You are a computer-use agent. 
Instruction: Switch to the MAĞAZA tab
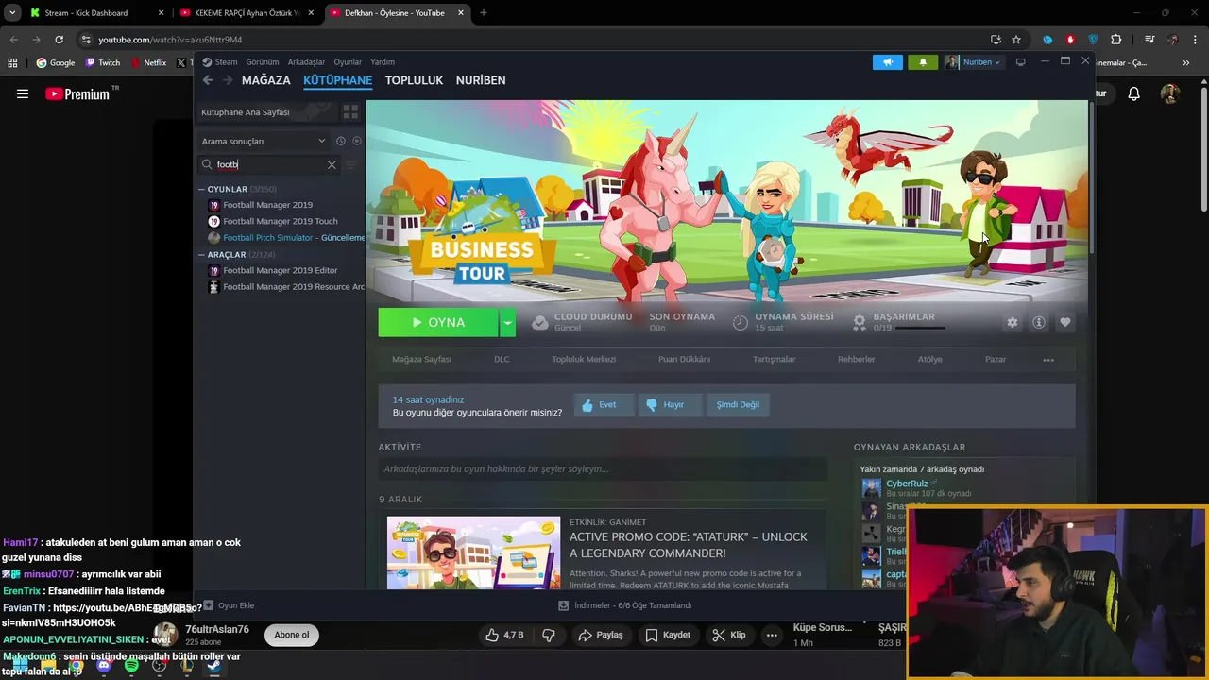(x=266, y=80)
